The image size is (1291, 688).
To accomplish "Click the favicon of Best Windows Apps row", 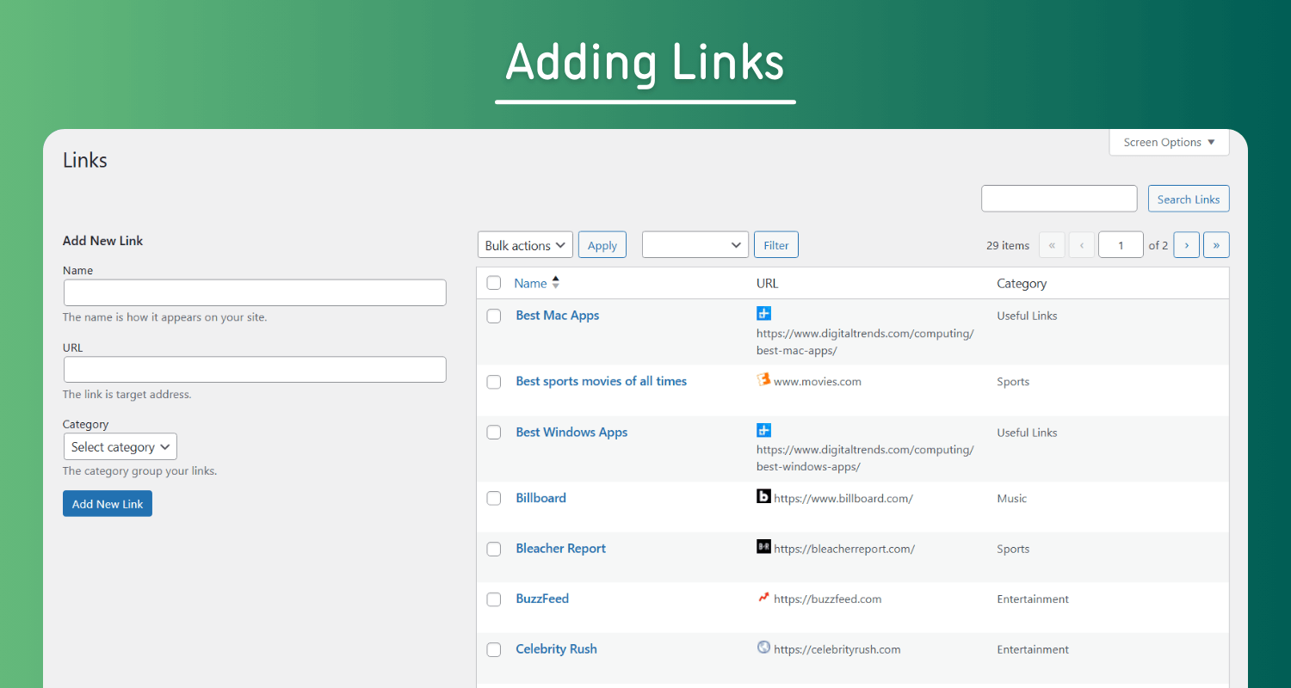I will (x=763, y=430).
